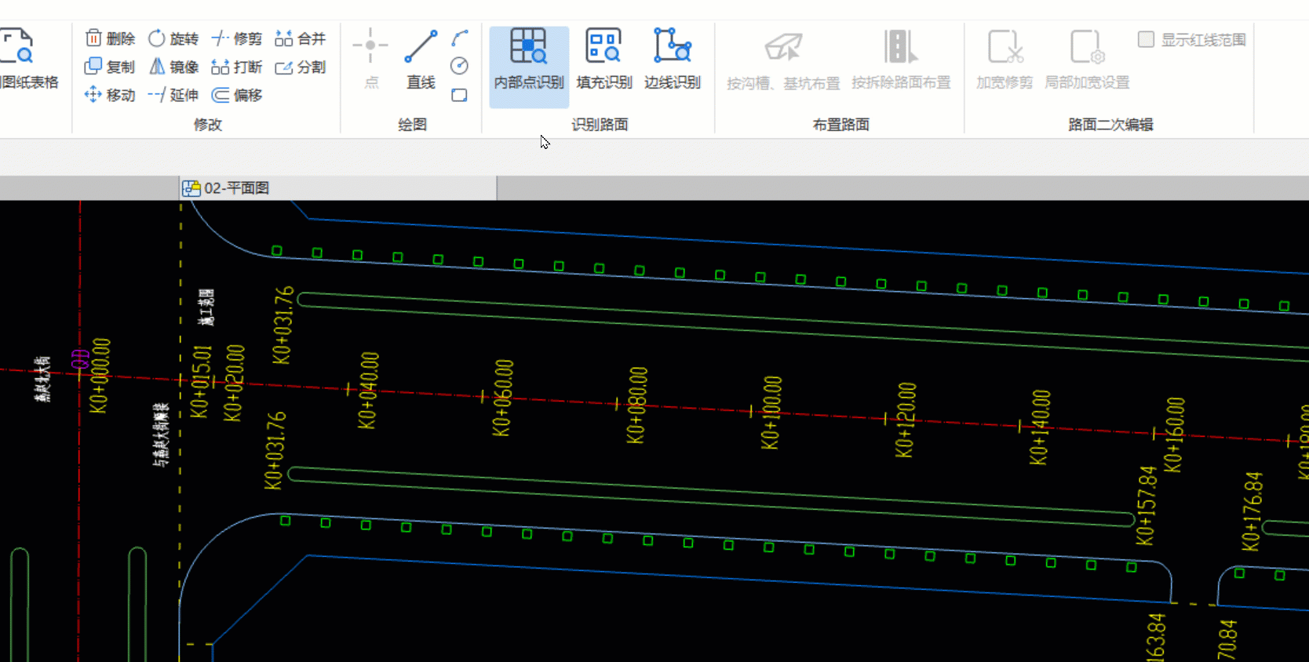Click 加宽修剪 tool
1309x662 pixels.
tap(1005, 60)
